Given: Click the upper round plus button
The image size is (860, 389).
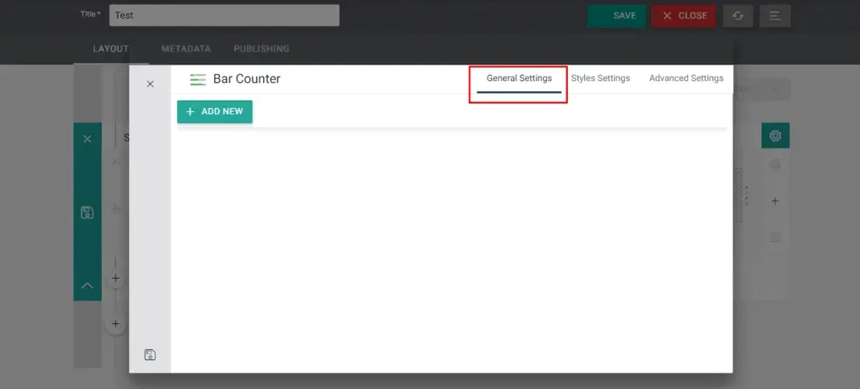Looking at the screenshot, I should pyautogui.click(x=115, y=279).
